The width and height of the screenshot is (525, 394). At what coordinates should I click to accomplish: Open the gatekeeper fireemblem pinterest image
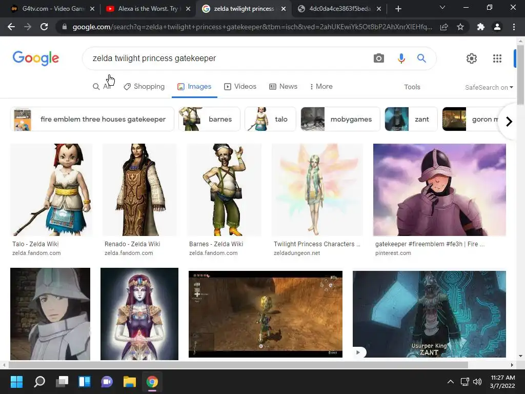[439, 190]
